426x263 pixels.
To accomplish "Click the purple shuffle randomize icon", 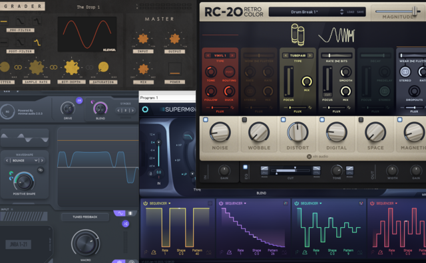I will (125, 224).
